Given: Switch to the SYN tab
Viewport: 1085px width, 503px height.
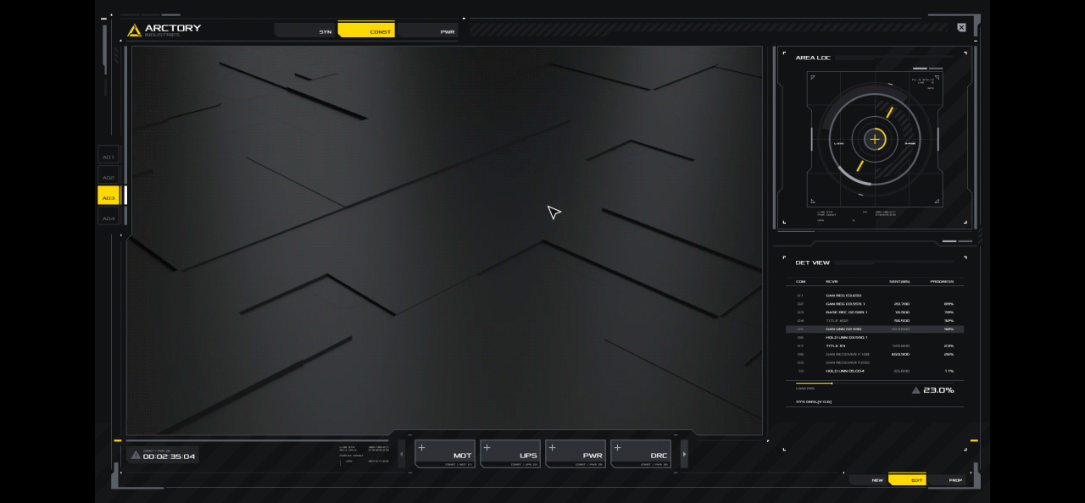Looking at the screenshot, I should 306,30.
